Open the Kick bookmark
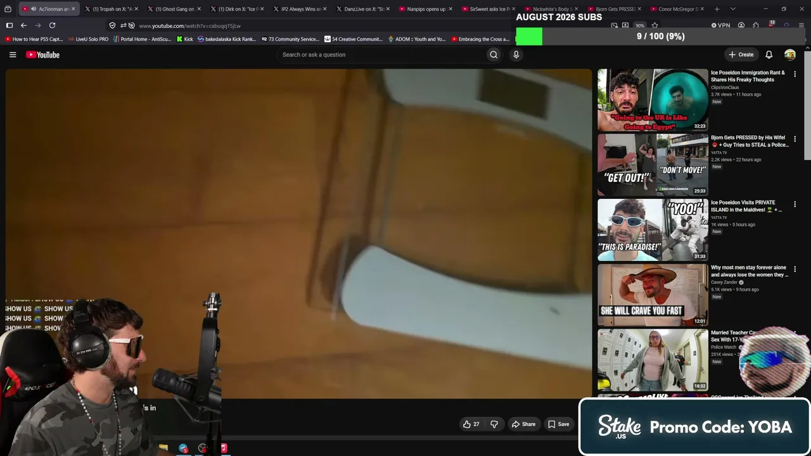Image resolution: width=811 pixels, height=456 pixels. (x=184, y=39)
